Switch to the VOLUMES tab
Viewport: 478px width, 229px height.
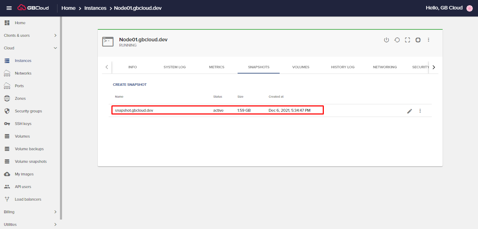tap(301, 67)
